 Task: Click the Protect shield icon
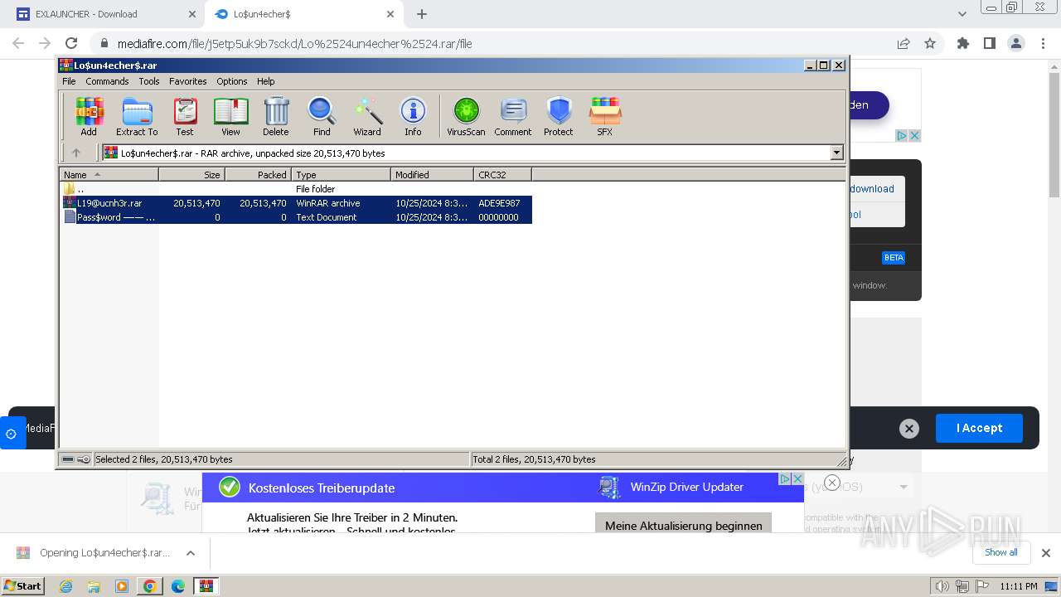(559, 116)
